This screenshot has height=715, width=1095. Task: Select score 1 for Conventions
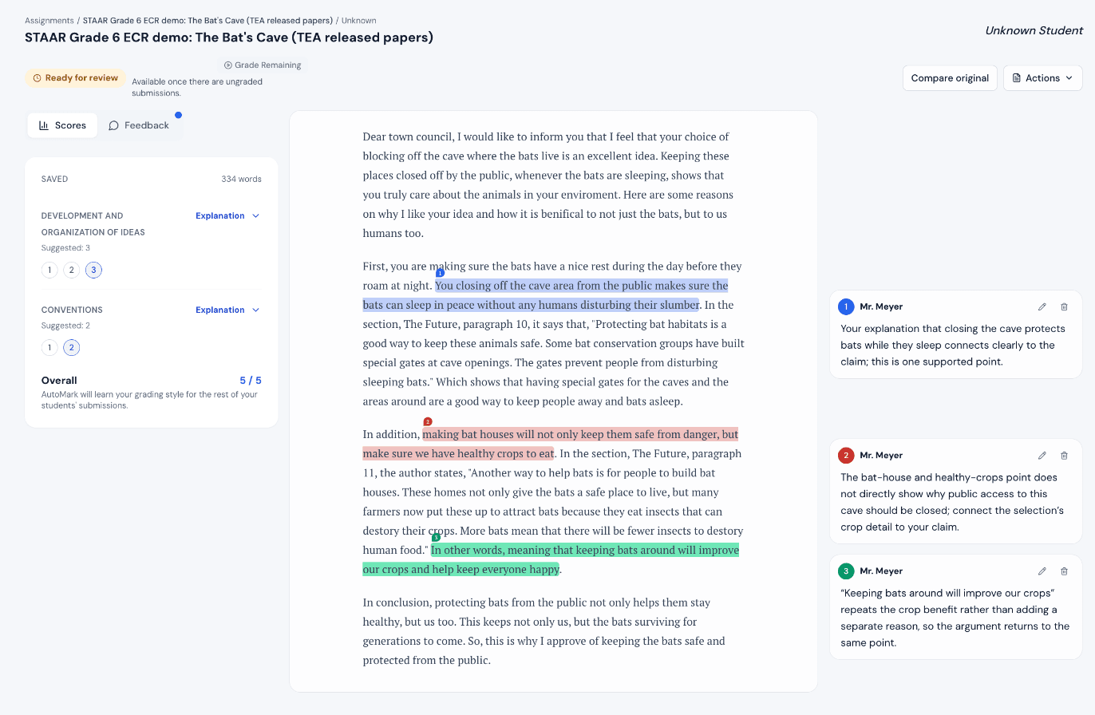[49, 347]
